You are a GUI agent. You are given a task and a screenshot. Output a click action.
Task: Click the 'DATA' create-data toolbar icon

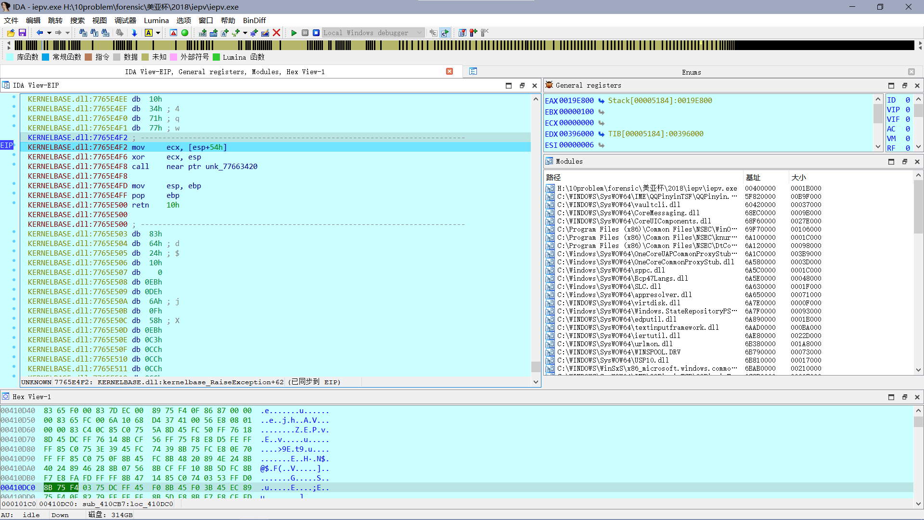tap(214, 33)
